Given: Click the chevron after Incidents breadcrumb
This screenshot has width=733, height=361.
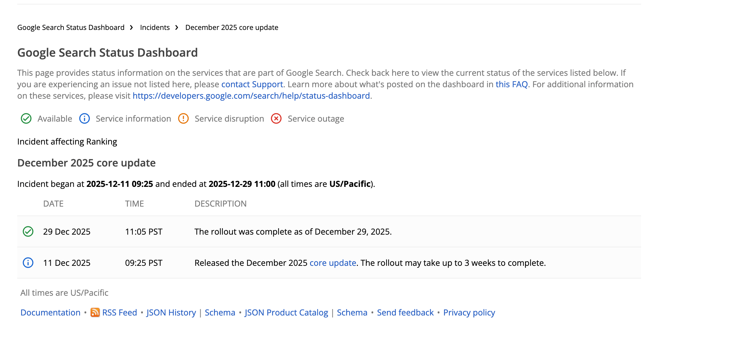Looking at the screenshot, I should 177,27.
